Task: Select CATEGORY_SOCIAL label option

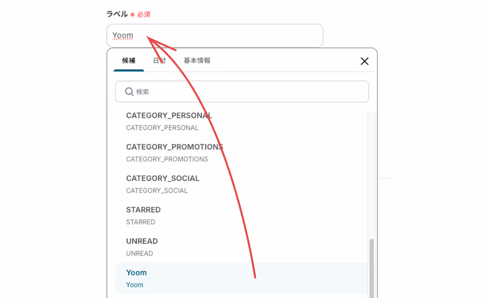Action: pos(241,184)
